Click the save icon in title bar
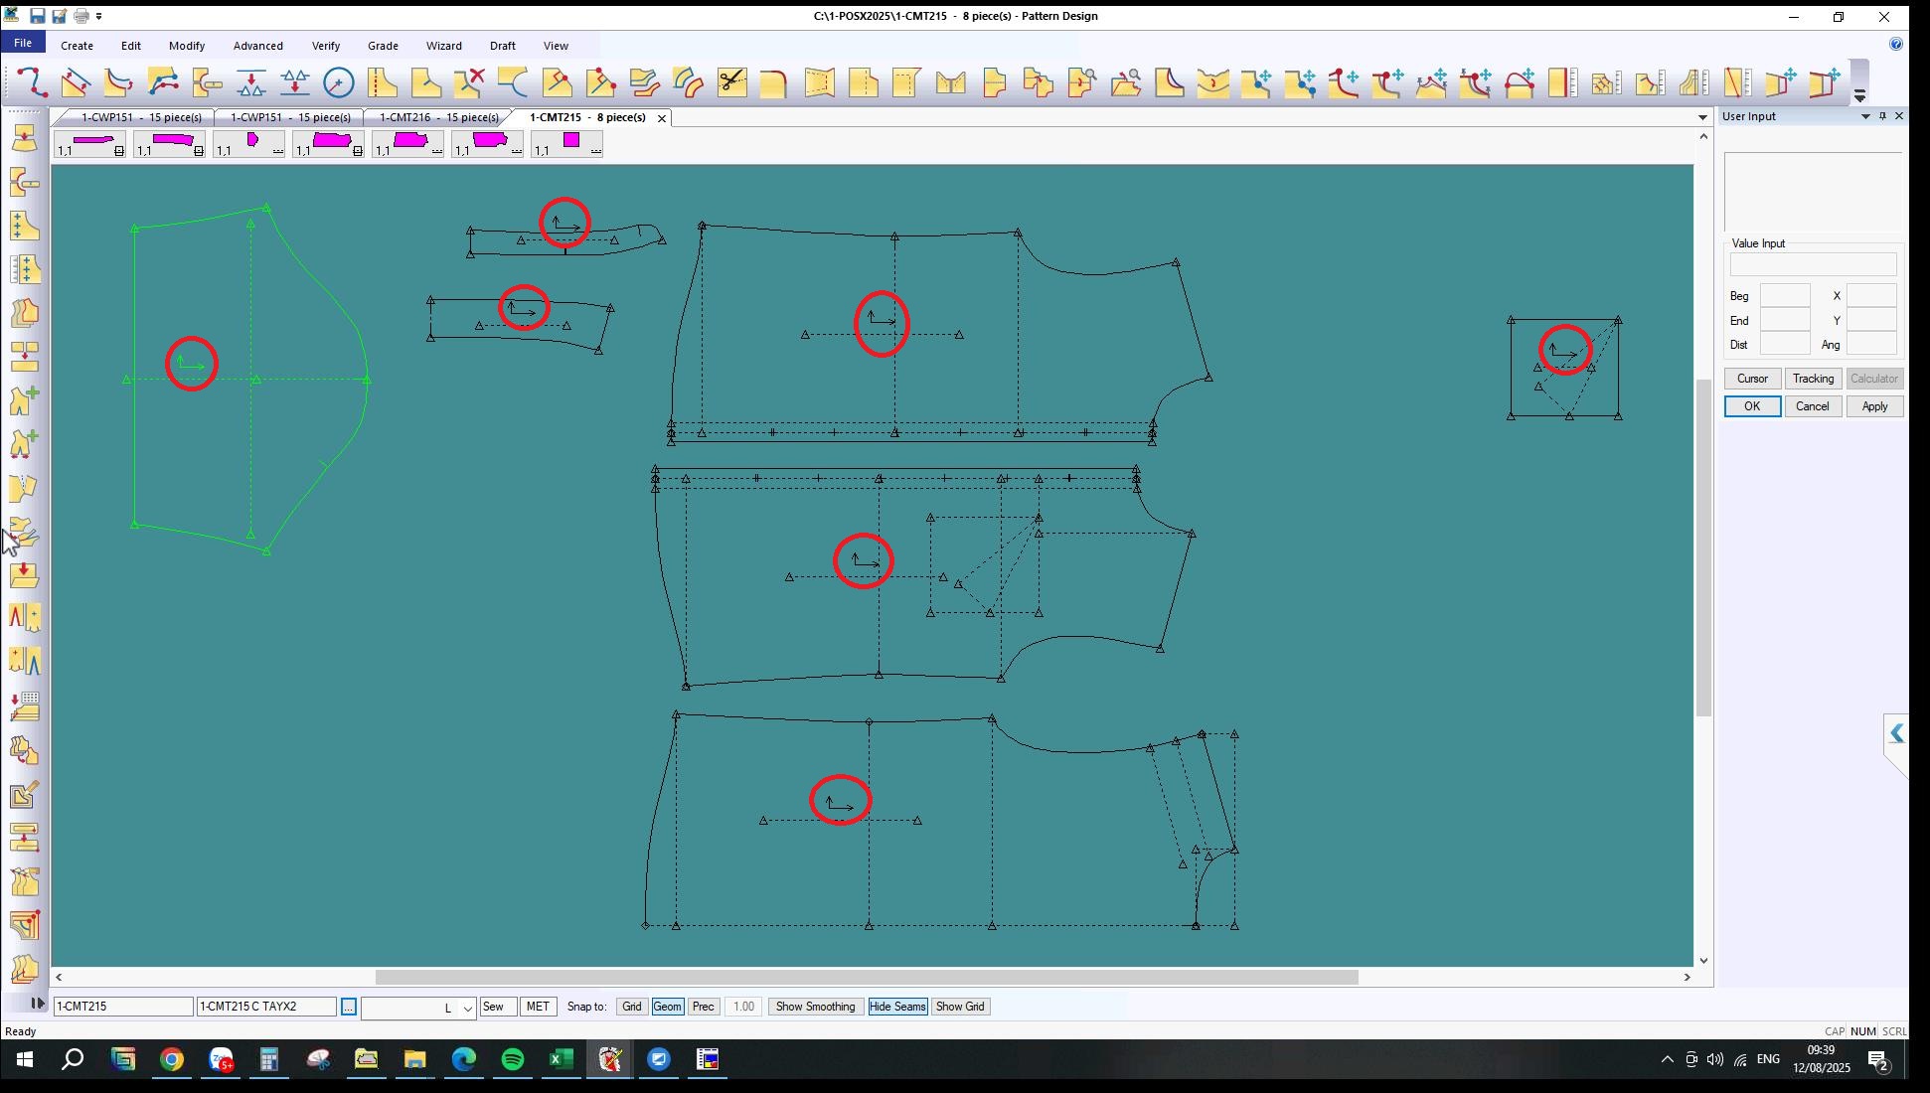 pos(37,16)
